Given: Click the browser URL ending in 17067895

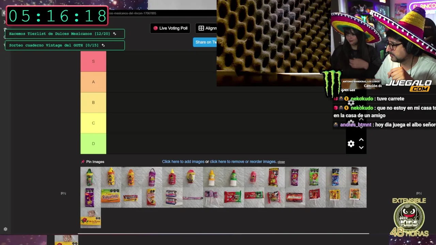Looking at the screenshot, I should pos(133,13).
